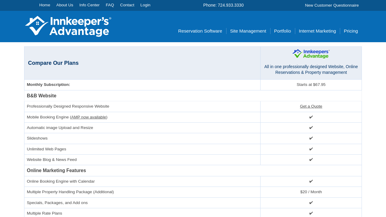Click the Login link
Screen dimensions: 386x217
coord(145,5)
